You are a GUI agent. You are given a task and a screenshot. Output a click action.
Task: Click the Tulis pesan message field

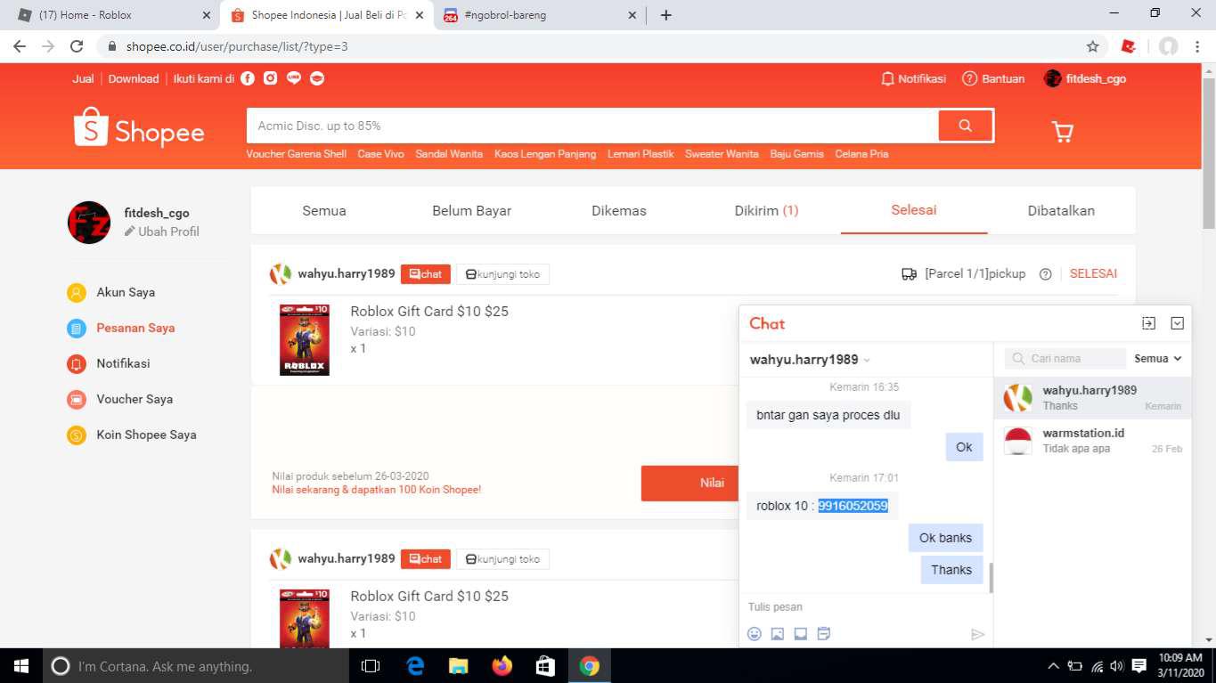[x=864, y=607]
